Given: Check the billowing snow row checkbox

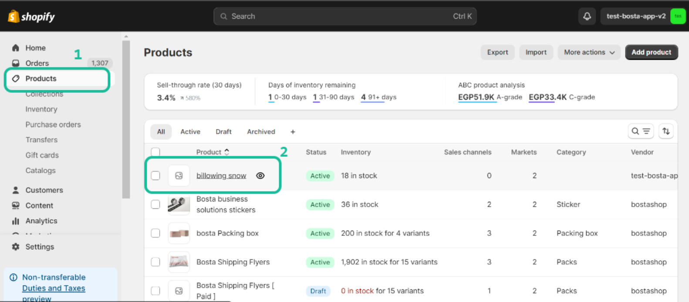Looking at the screenshot, I should click(x=155, y=176).
